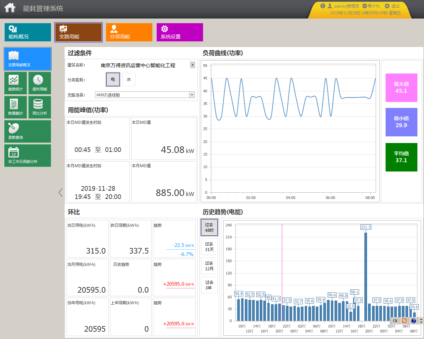Screen dimensions: 424x339
Task: Open 参数查询 sidebar tile
Action: (28, 131)
